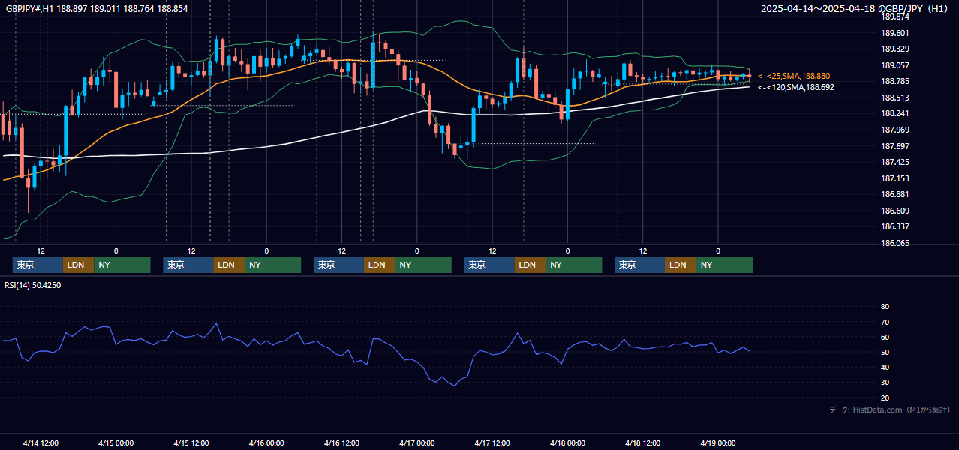
Task: Select the rightmost 東京 session block
Action: [639, 265]
